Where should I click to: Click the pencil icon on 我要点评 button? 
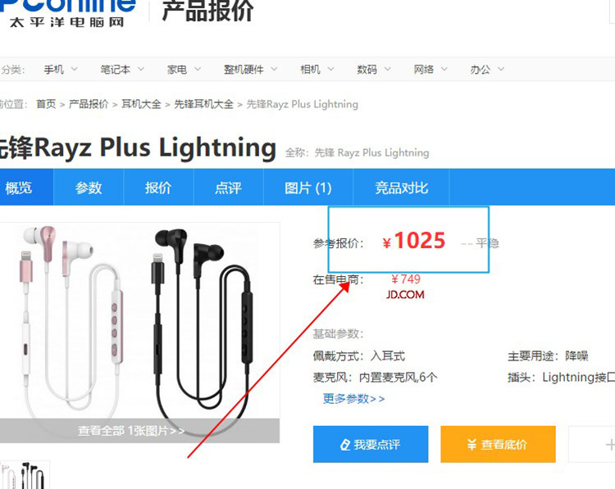pos(345,445)
